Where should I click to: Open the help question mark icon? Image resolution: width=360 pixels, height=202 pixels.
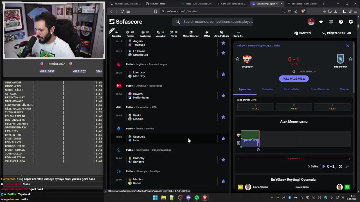(341, 22)
